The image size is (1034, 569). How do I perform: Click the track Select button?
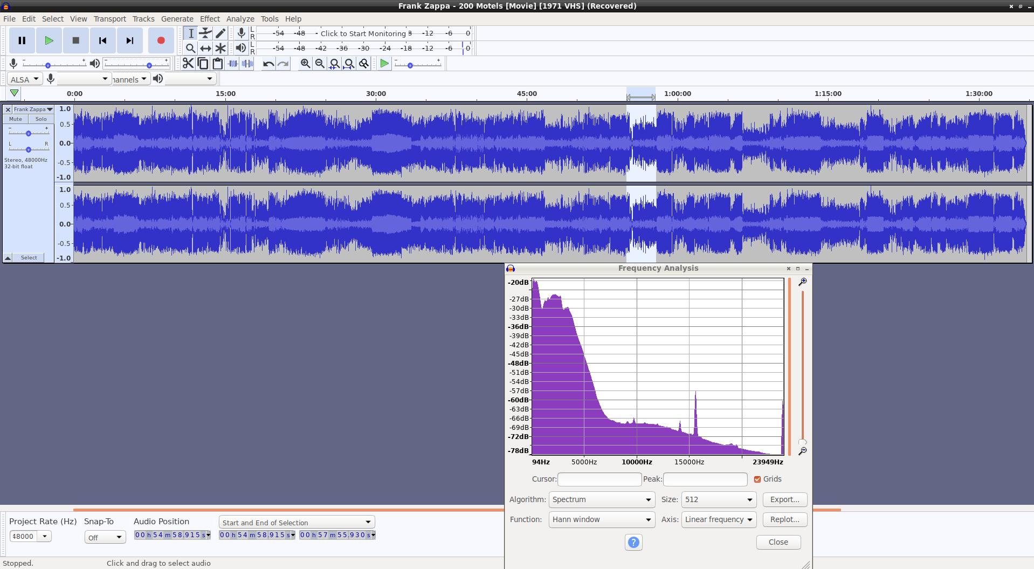click(29, 258)
